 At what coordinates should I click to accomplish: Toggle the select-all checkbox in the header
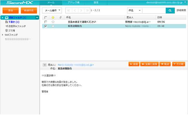pyautogui.click(x=46, y=17)
